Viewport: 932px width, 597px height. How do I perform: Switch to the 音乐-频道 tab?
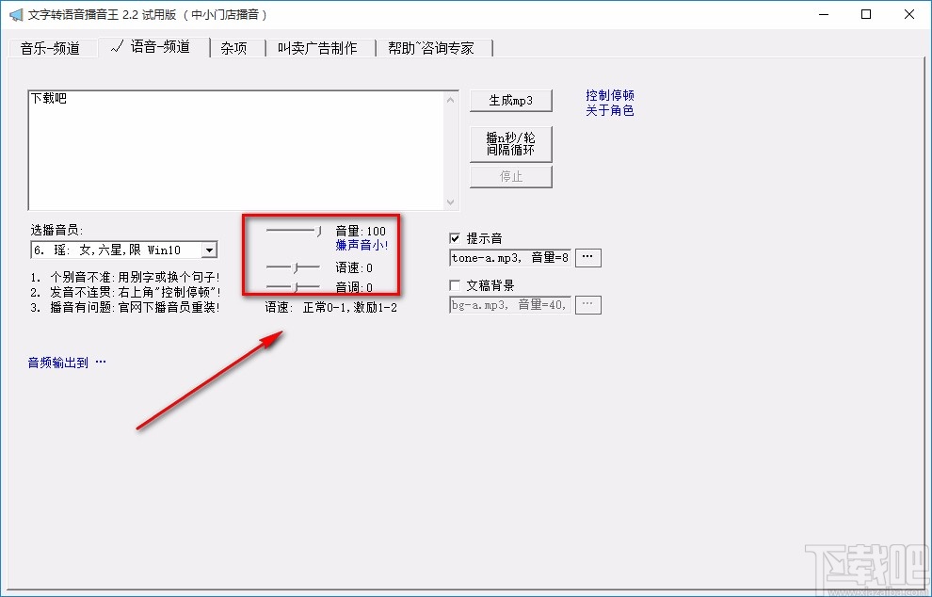pos(52,47)
